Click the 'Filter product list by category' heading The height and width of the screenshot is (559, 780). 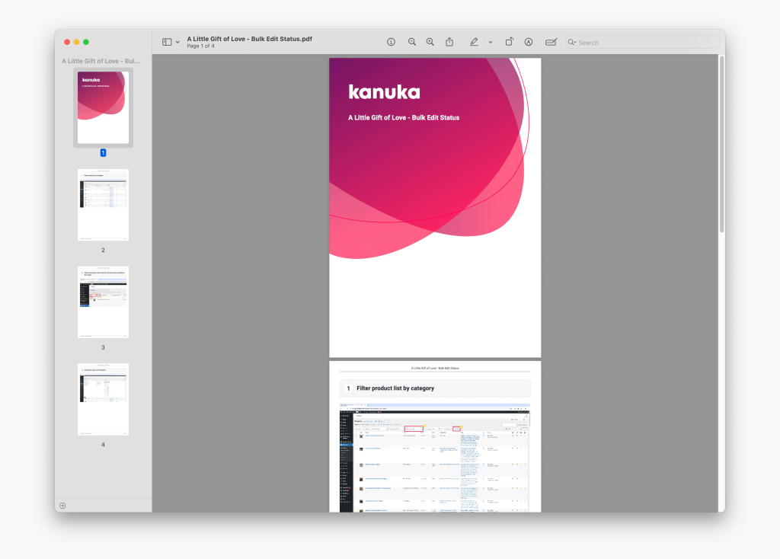(395, 388)
